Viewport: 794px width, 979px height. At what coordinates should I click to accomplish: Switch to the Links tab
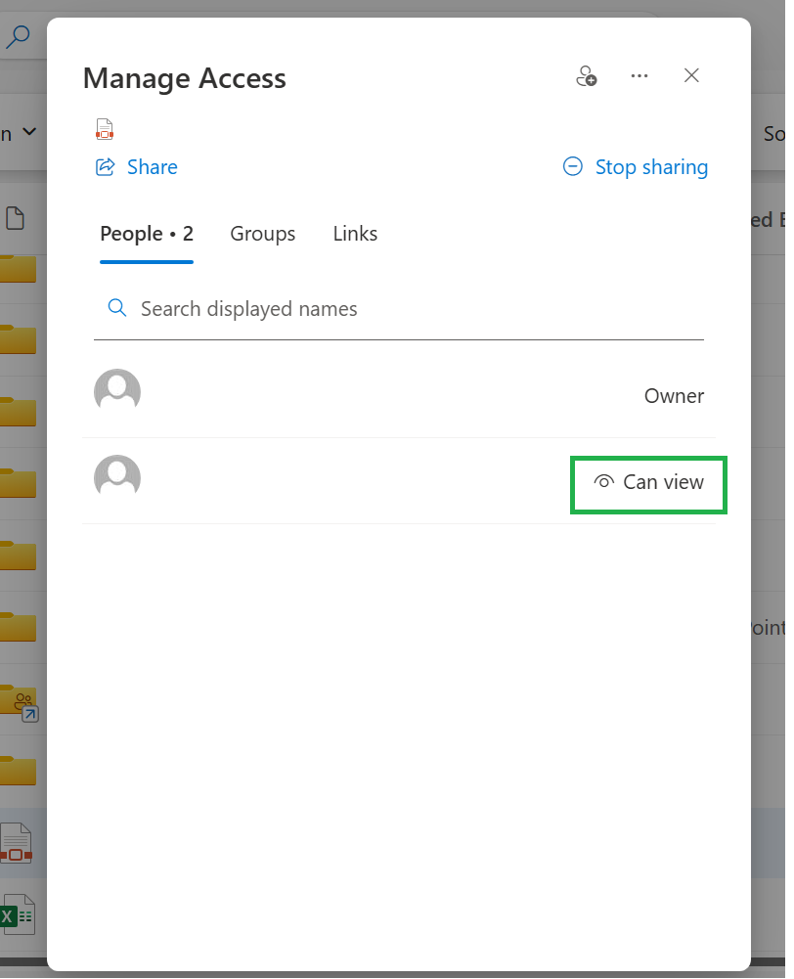(x=354, y=234)
